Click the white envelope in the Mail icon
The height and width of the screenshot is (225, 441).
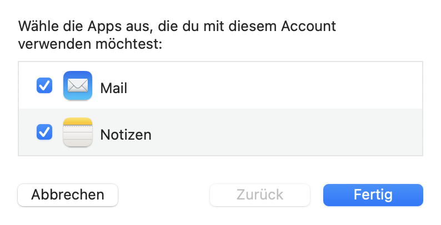[x=78, y=86]
